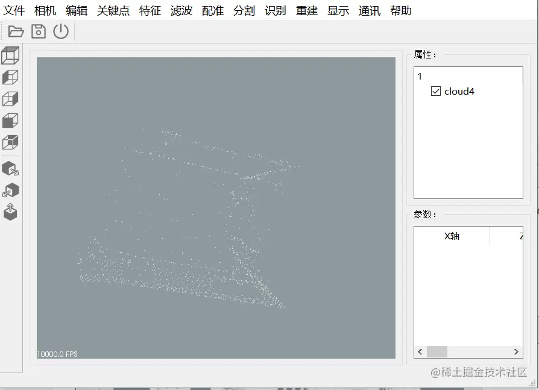Open the 显示 menu
Screen dimensions: 539x390
tap(338, 11)
